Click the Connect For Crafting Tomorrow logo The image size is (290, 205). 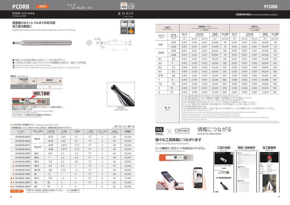(x=182, y=131)
